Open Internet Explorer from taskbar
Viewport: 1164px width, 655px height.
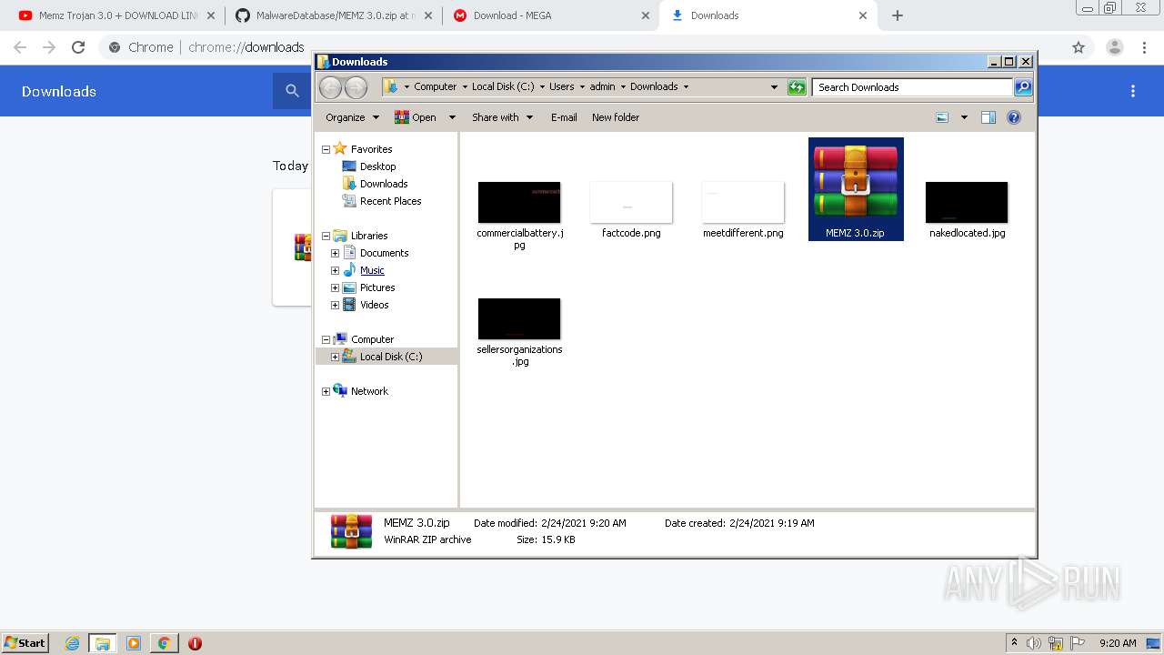point(73,643)
